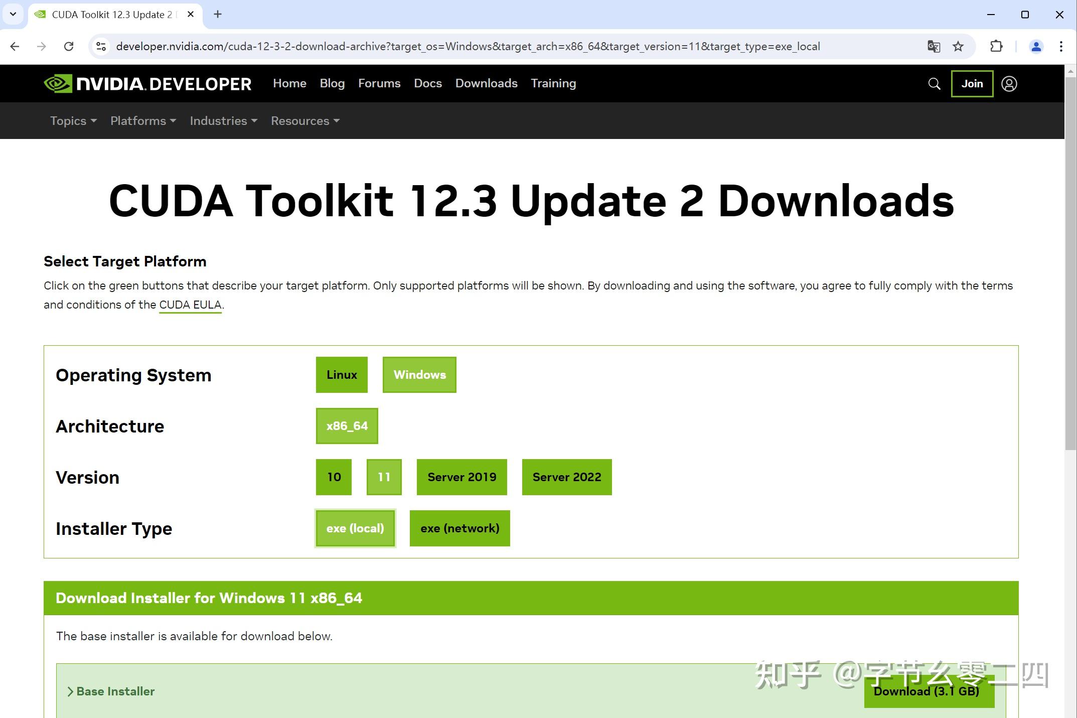1077x718 pixels.
Task: Expand the Base Installer section
Action: click(111, 691)
